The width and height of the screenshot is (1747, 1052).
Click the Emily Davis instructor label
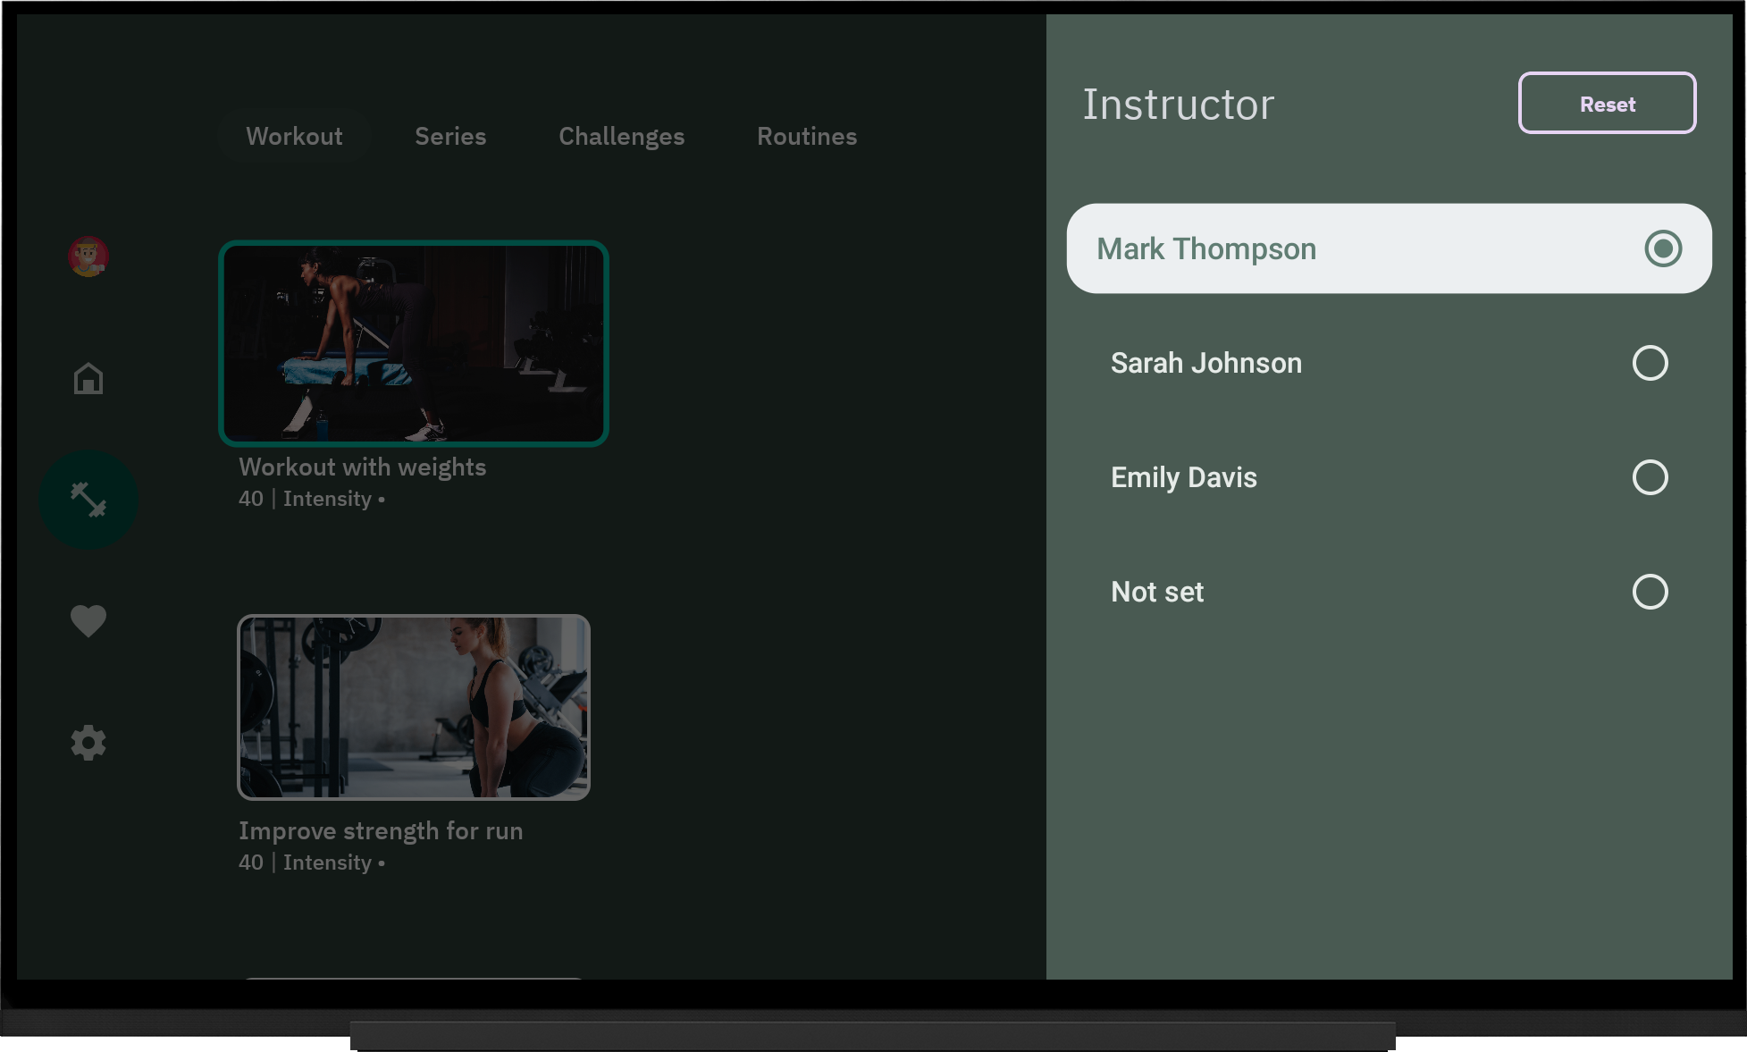tap(1183, 477)
